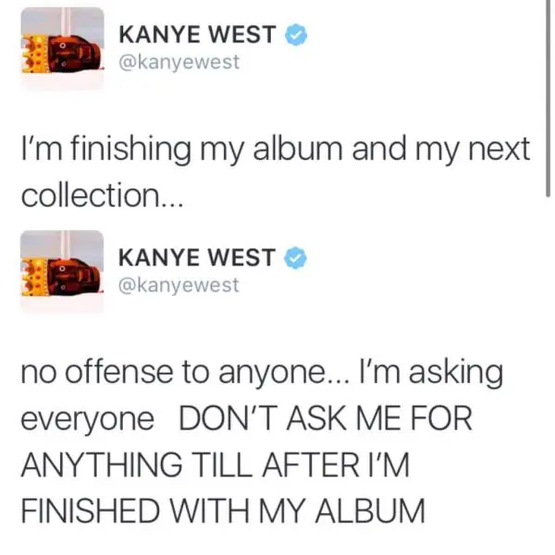Viewport: 555px width, 555px height.
Task: Open KANYE WEST display name in second tweet
Action: pyautogui.click(x=197, y=257)
